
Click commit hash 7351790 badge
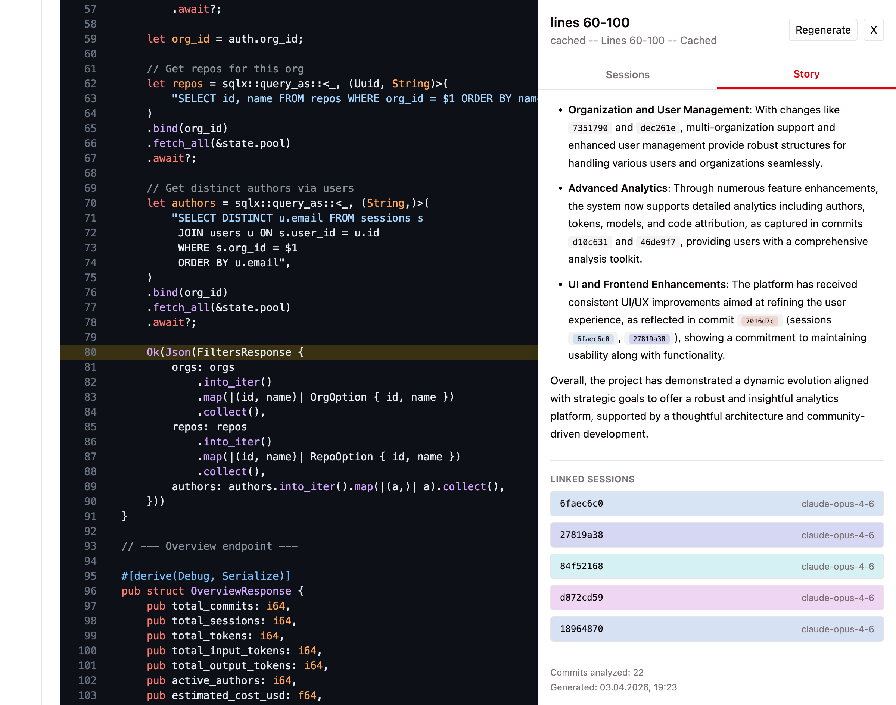(589, 128)
